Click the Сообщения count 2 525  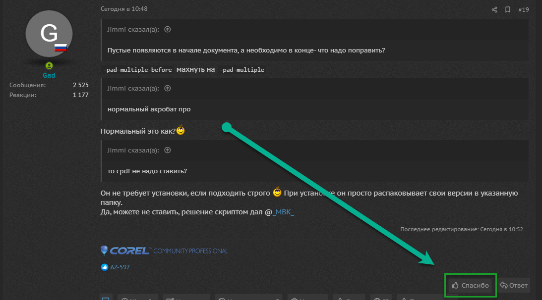pos(80,85)
